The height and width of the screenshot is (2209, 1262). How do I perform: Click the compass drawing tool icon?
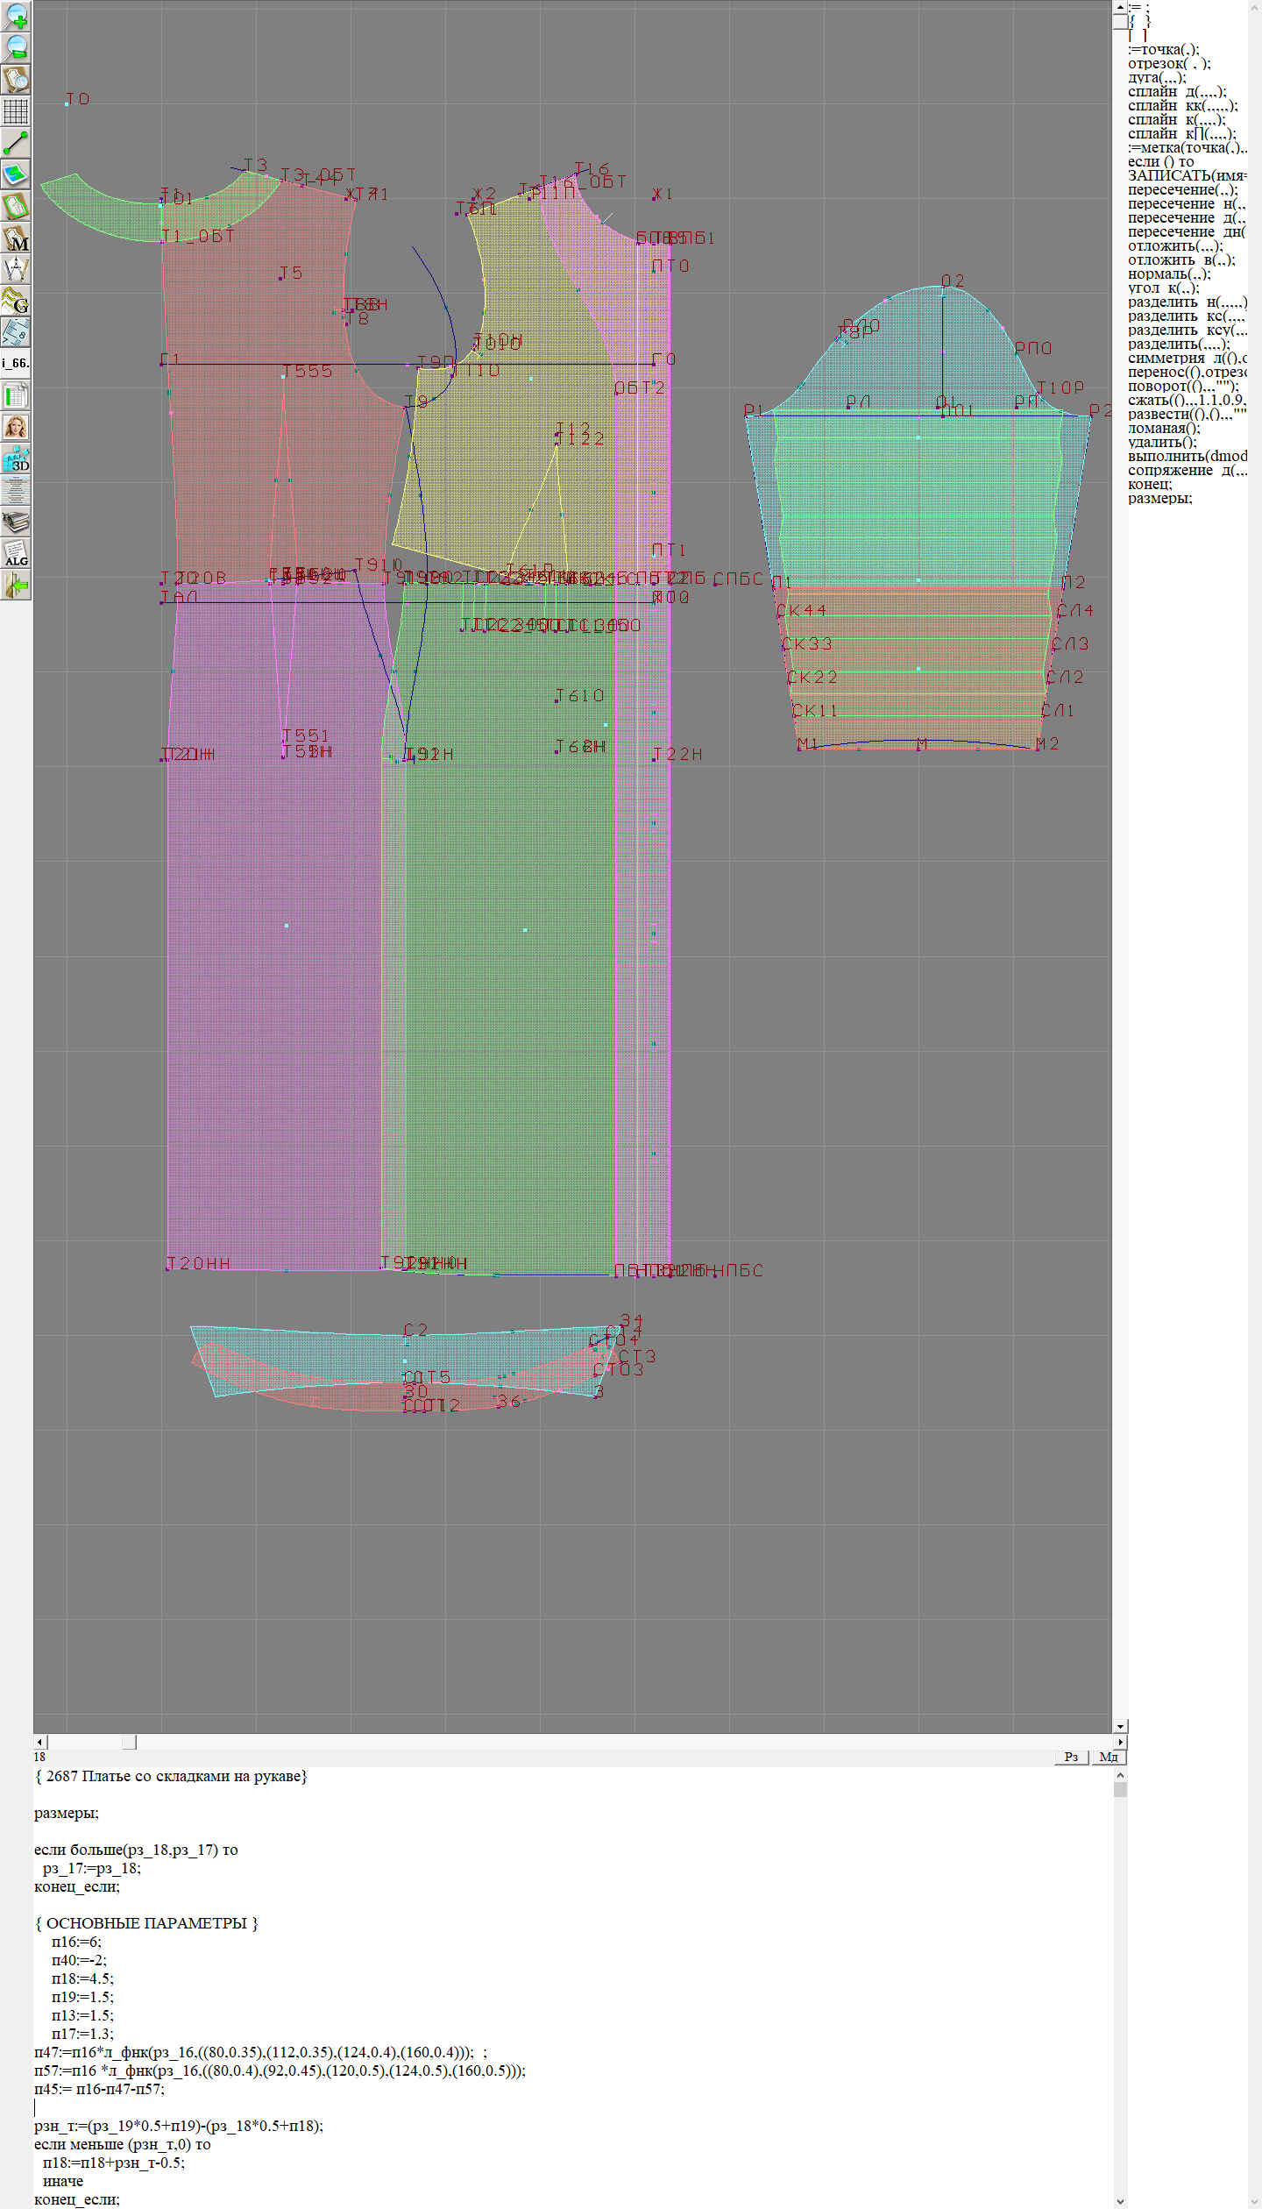click(16, 269)
